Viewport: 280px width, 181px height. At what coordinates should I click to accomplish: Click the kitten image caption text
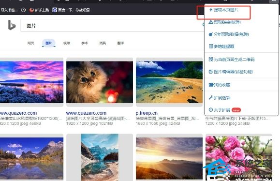click(x=98, y=119)
